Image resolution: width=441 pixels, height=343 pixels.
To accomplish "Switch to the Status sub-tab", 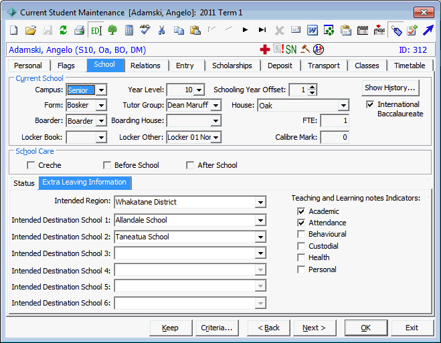I will [24, 183].
